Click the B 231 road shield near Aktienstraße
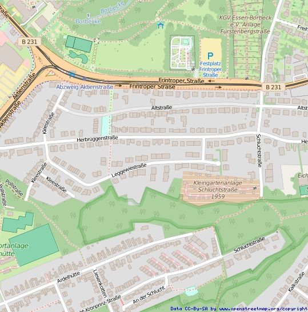Viewport: 308px width, 312px height. coord(30,42)
